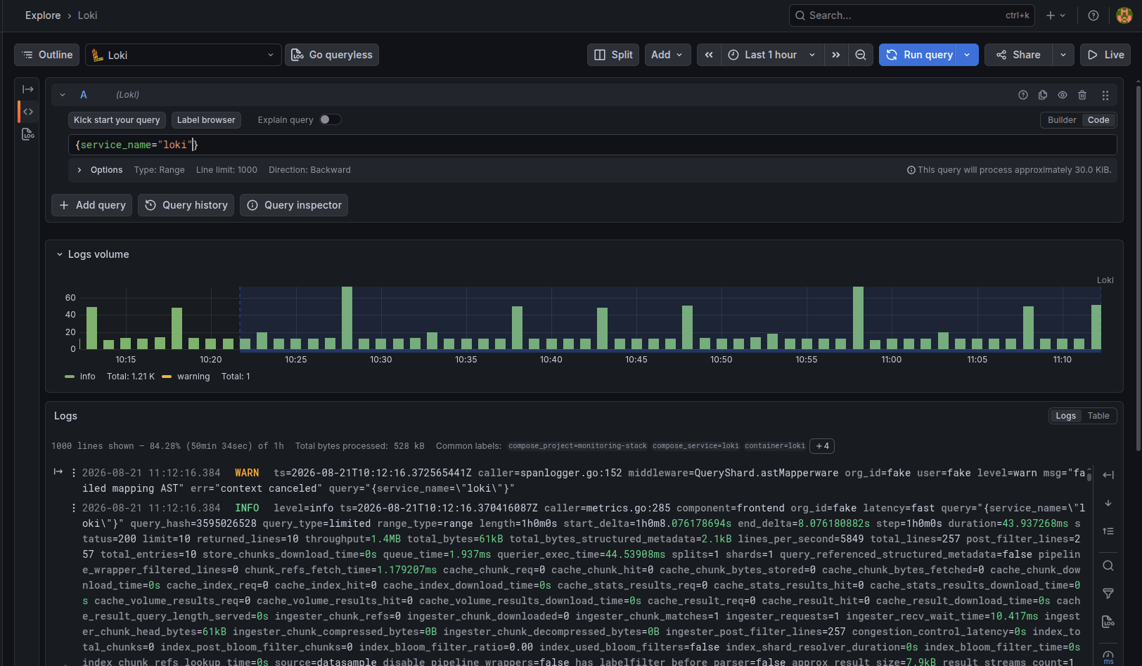The image size is (1142, 666).
Task: Click Kick start your query
Action: 117,120
